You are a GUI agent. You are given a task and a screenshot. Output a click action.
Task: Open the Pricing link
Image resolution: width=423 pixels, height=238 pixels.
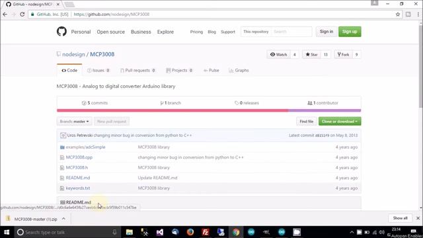tap(196, 32)
